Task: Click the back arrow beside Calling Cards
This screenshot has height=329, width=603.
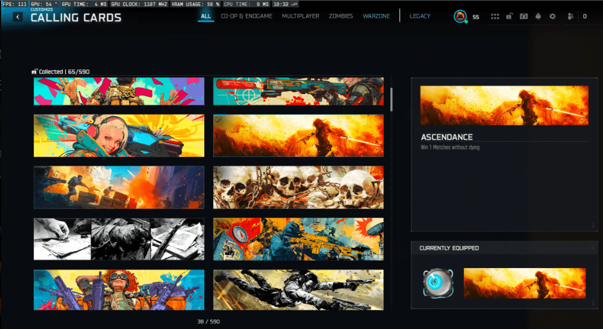Action: coord(18,17)
